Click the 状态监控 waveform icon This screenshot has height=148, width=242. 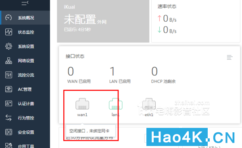(x=8, y=32)
